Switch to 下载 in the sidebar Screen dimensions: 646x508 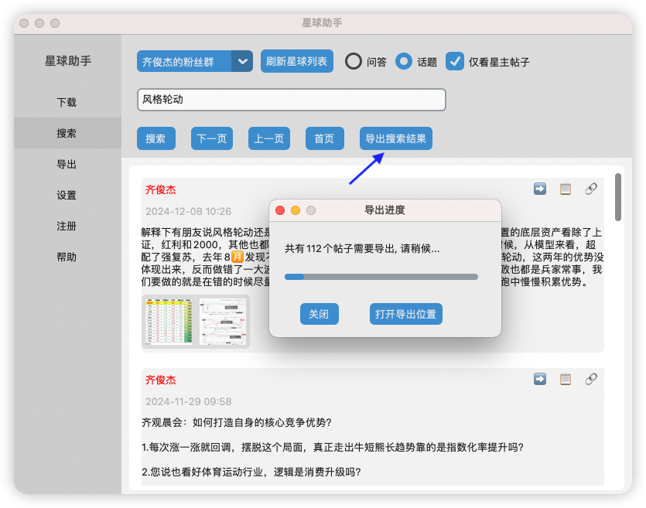pos(67,102)
